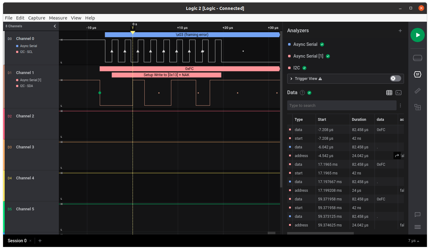The width and height of the screenshot is (430, 250).
Task: Open the Edit menu
Action: (x=20, y=18)
